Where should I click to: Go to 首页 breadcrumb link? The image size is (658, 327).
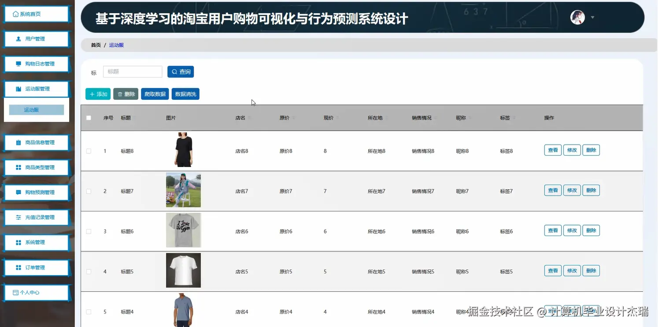click(96, 45)
